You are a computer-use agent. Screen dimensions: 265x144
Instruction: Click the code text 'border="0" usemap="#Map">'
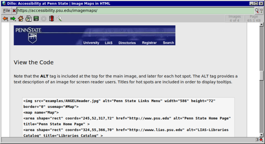click(x=51, y=107)
